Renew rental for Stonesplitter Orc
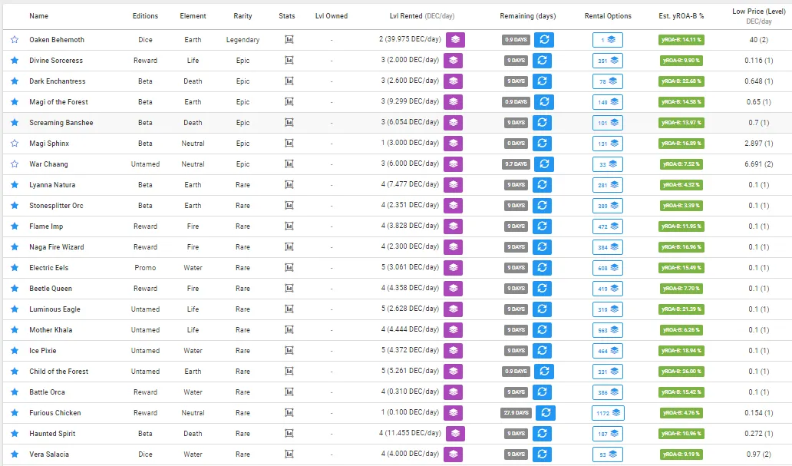The width and height of the screenshot is (792, 466). pos(542,205)
